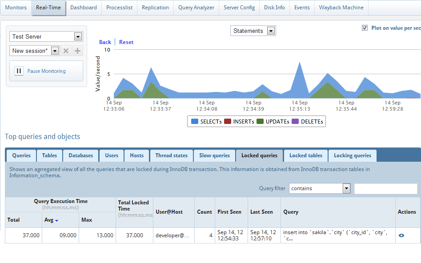Image resolution: width=421 pixels, height=263 pixels.
Task: Click the Back chart link
Action: [105, 42]
